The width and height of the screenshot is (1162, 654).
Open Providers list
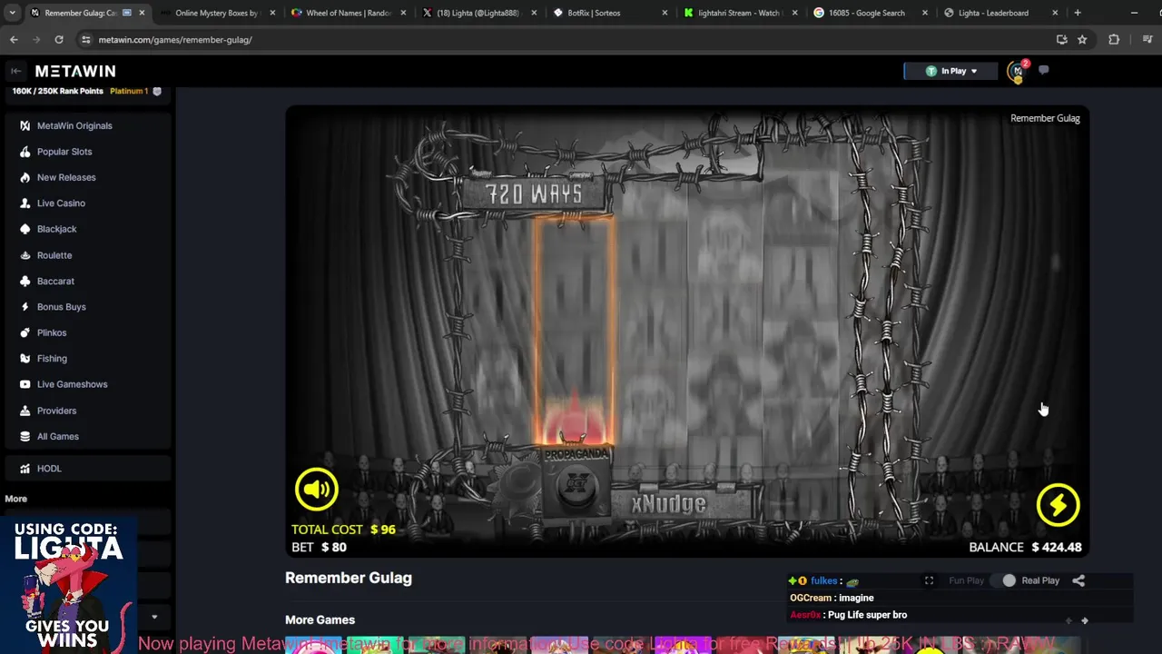tap(56, 411)
